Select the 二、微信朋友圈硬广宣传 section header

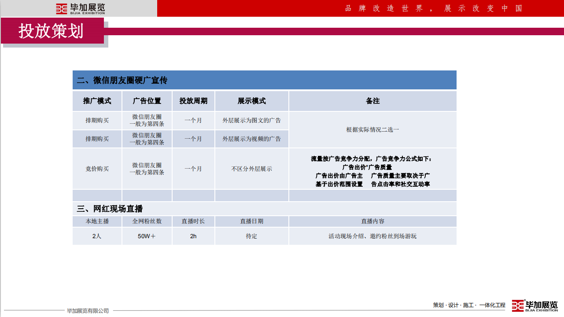(x=122, y=80)
